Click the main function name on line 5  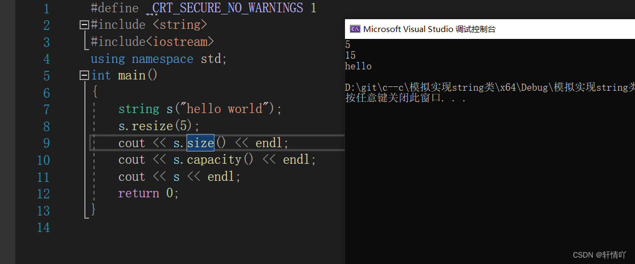131,76
